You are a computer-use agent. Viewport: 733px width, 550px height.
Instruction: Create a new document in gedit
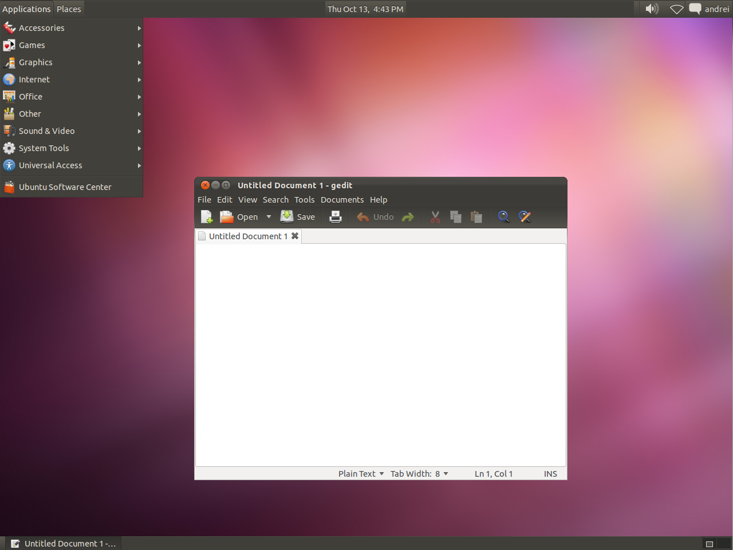(207, 217)
